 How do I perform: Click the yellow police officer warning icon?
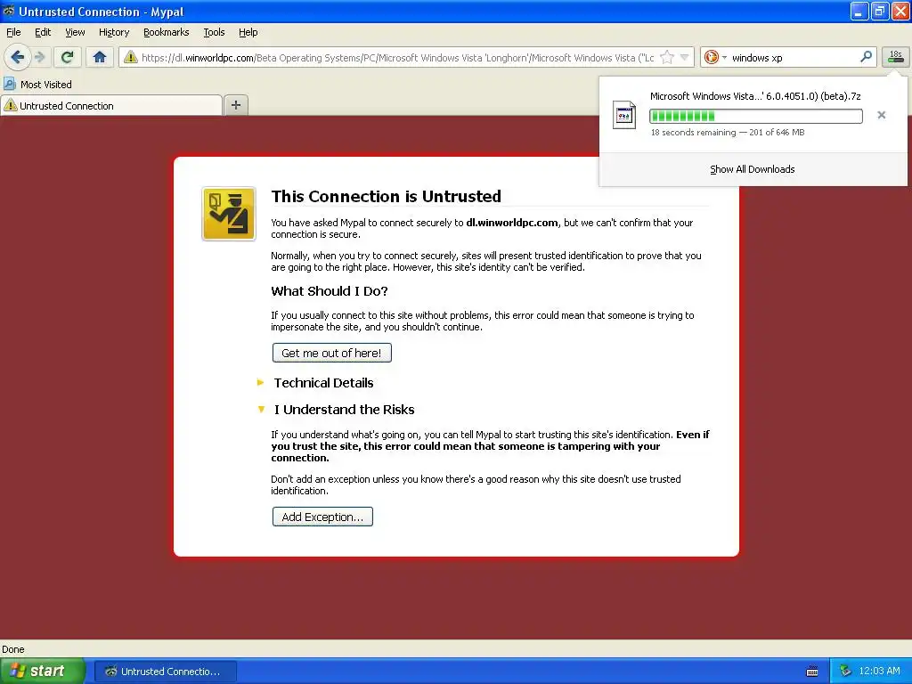[x=229, y=214]
